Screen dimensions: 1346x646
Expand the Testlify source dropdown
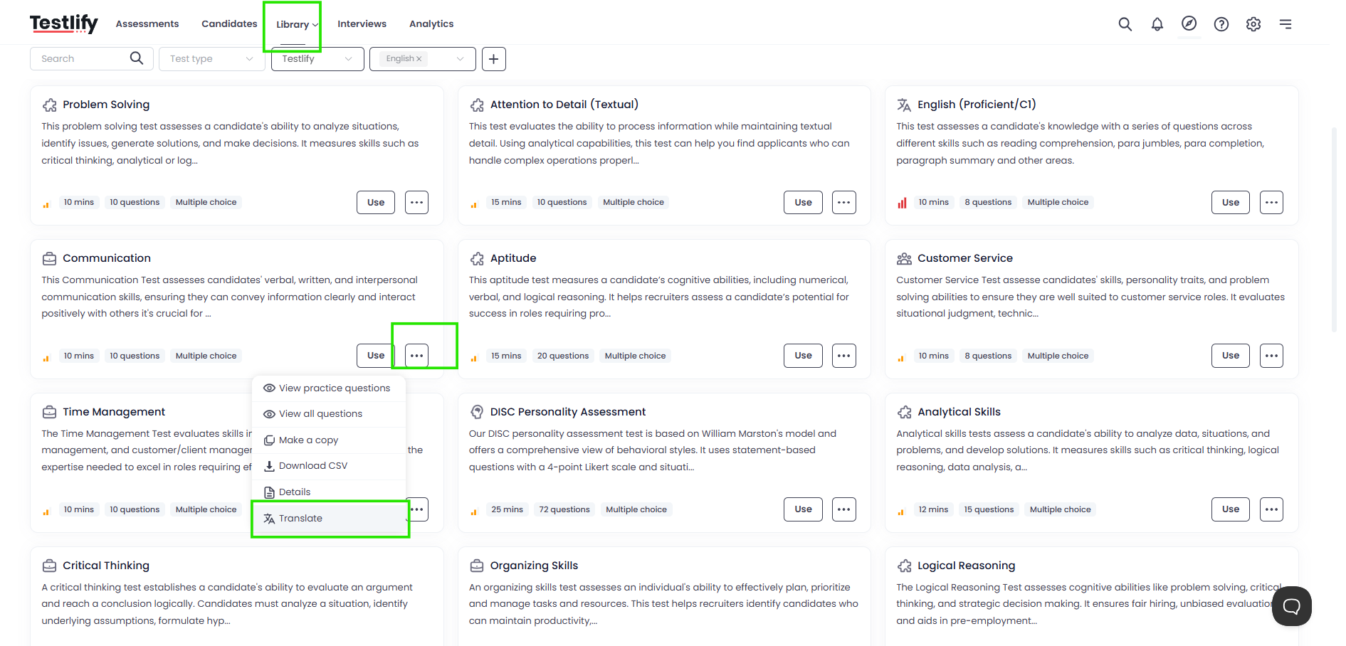tap(317, 59)
